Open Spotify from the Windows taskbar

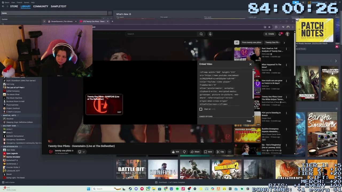pos(177,189)
